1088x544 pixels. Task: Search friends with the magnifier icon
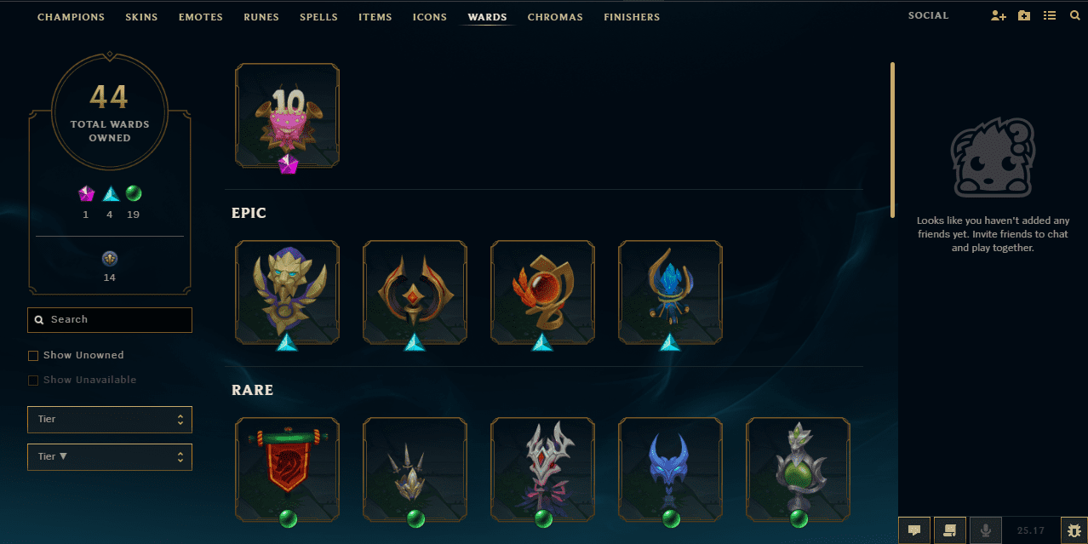click(1074, 16)
